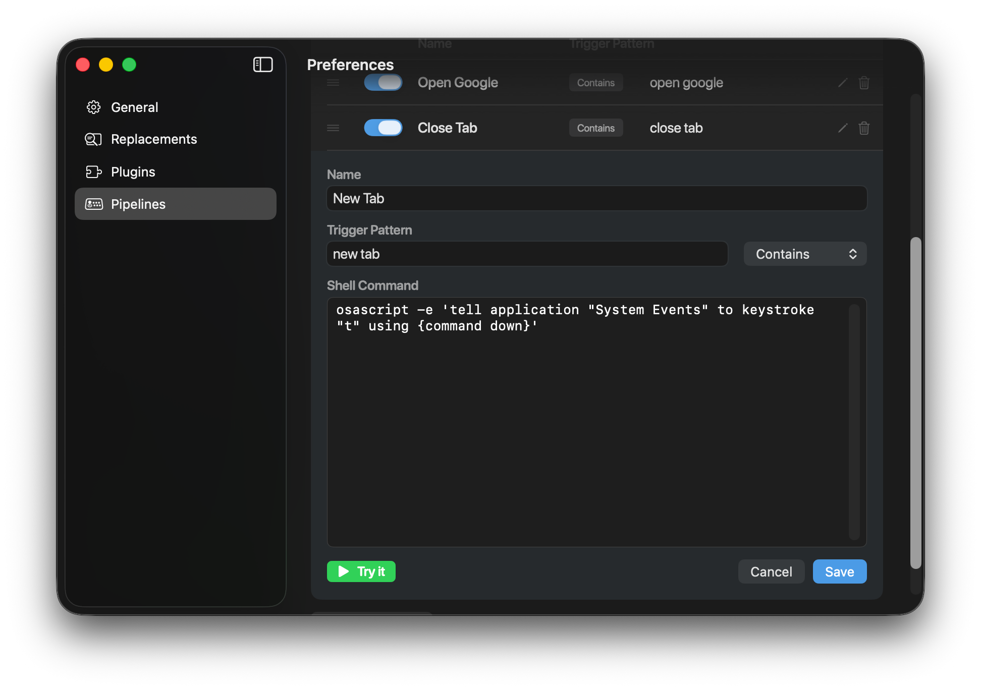
Task: Save the New Tab pipeline
Action: point(839,571)
